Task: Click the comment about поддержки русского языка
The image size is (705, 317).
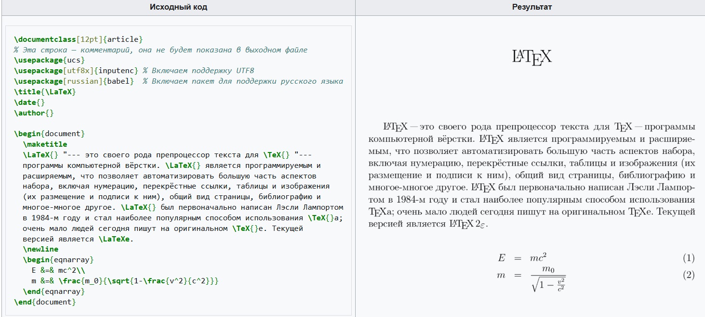Action: pyautogui.click(x=243, y=81)
